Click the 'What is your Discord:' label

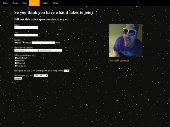[x=24, y=48]
